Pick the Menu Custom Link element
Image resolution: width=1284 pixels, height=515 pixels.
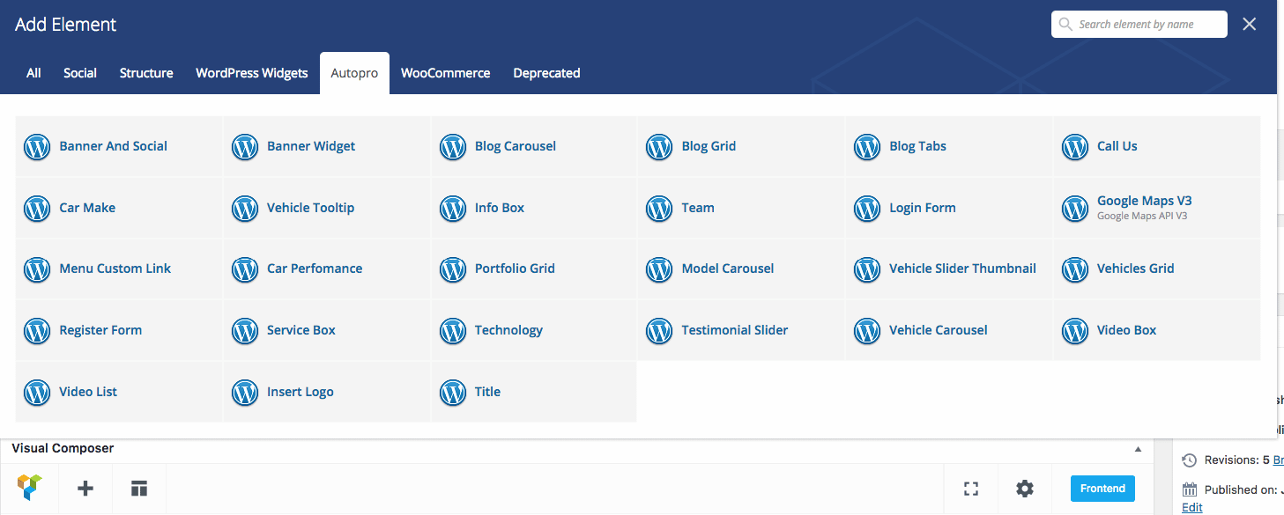tap(119, 269)
